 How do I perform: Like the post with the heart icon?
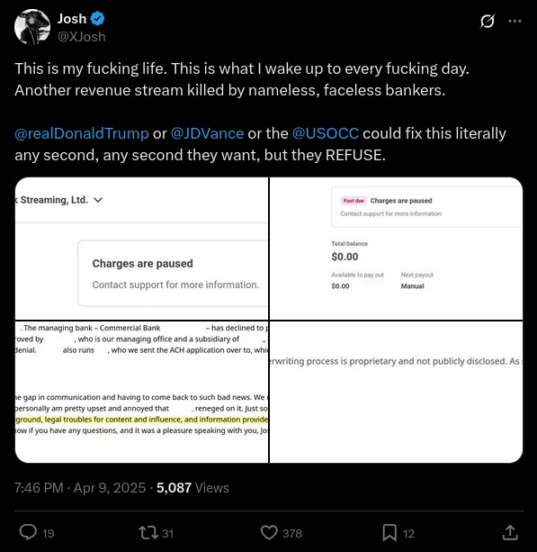pyautogui.click(x=269, y=532)
